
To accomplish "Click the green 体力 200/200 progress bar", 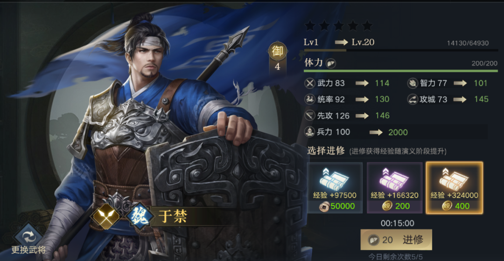I will coord(401,71).
